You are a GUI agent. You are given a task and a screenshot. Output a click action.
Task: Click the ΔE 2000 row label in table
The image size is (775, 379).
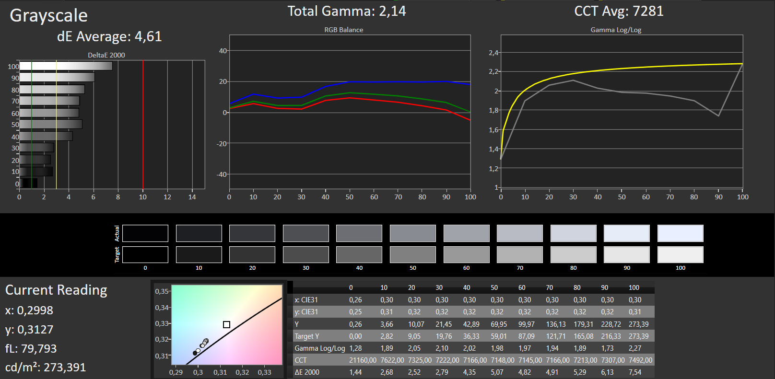pyautogui.click(x=307, y=372)
